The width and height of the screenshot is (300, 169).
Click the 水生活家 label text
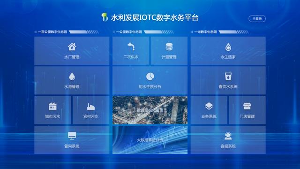pyautogui.click(x=228, y=57)
